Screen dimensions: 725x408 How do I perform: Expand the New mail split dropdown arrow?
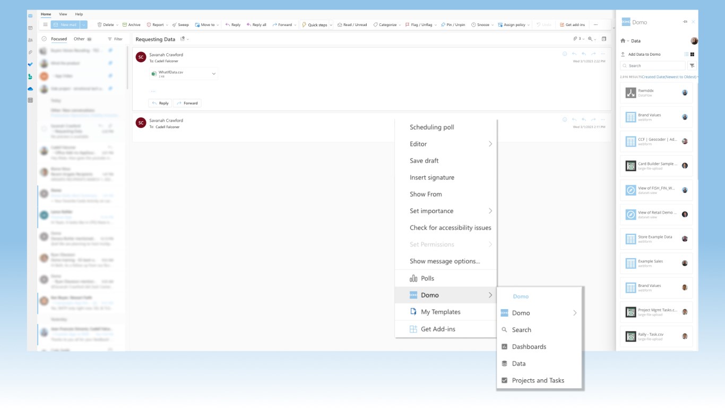(84, 24)
